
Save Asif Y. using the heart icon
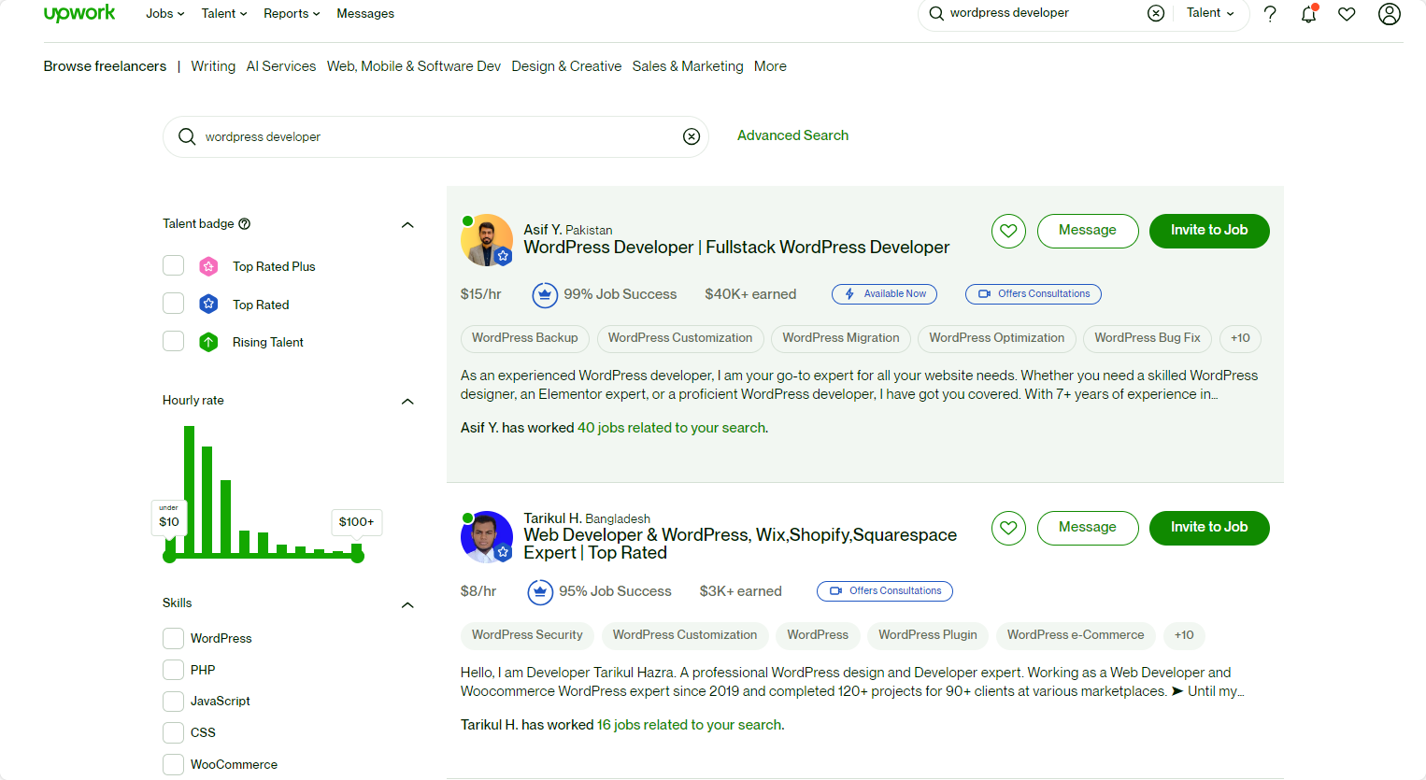pyautogui.click(x=1008, y=231)
